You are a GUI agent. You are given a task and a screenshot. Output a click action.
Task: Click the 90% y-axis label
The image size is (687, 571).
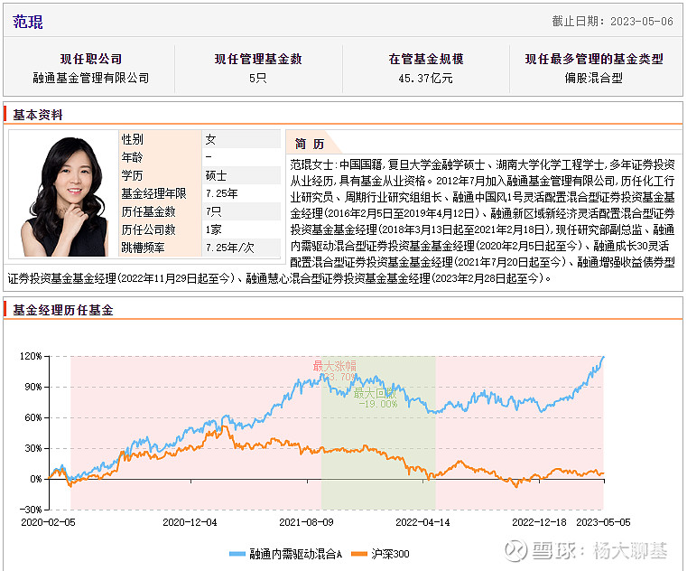pos(33,387)
